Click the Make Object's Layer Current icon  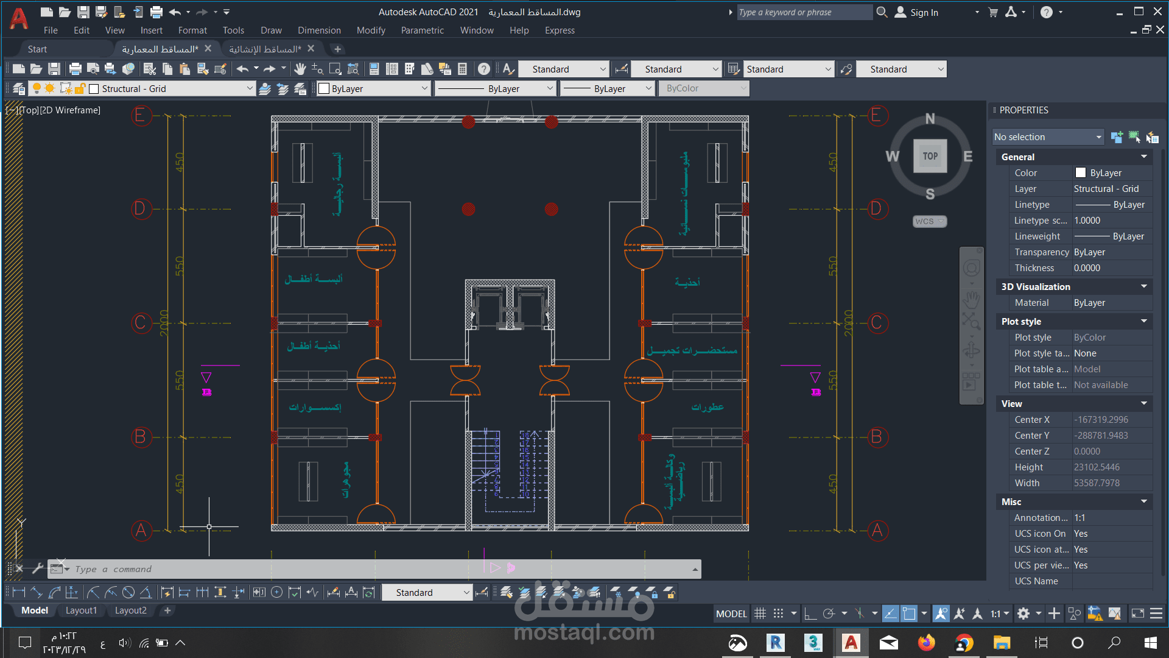[265, 89]
